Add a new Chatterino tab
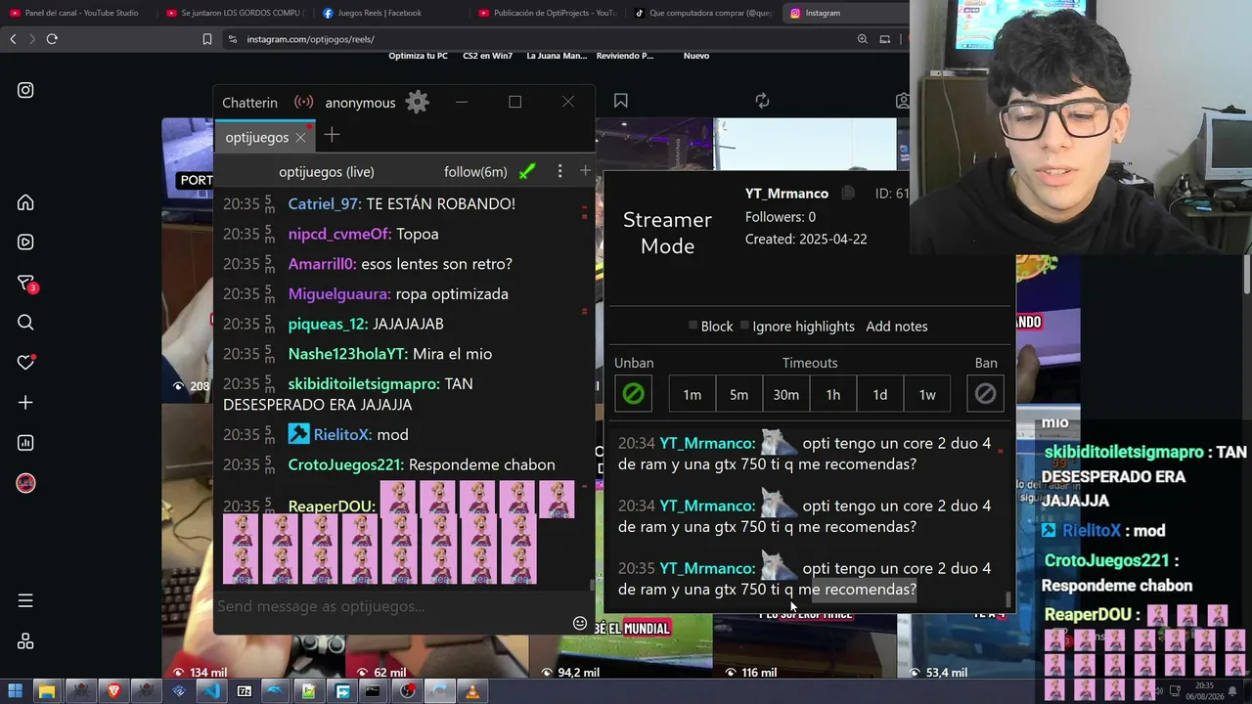 [332, 135]
